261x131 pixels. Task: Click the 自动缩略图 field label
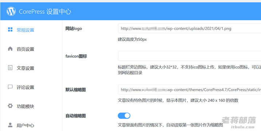(76, 116)
